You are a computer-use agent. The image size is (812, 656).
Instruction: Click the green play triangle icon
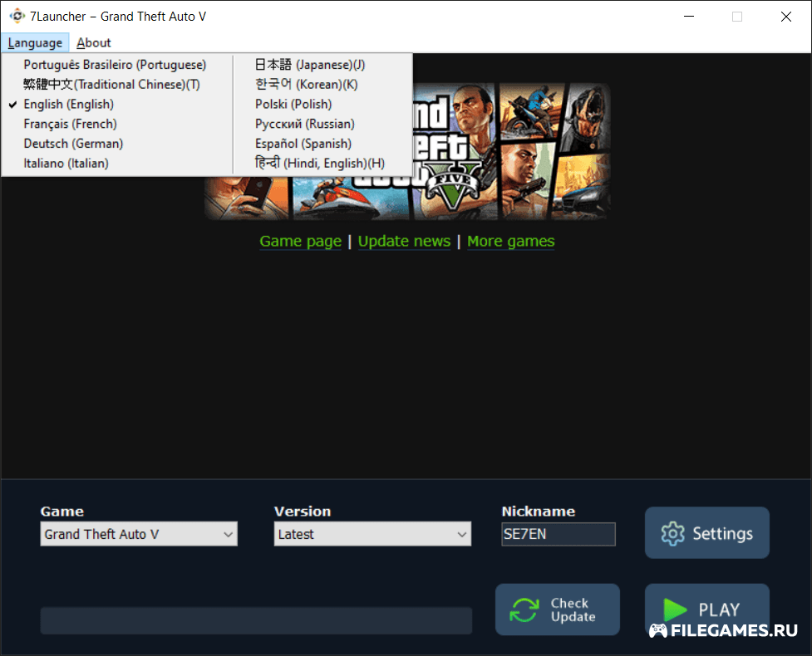(674, 609)
